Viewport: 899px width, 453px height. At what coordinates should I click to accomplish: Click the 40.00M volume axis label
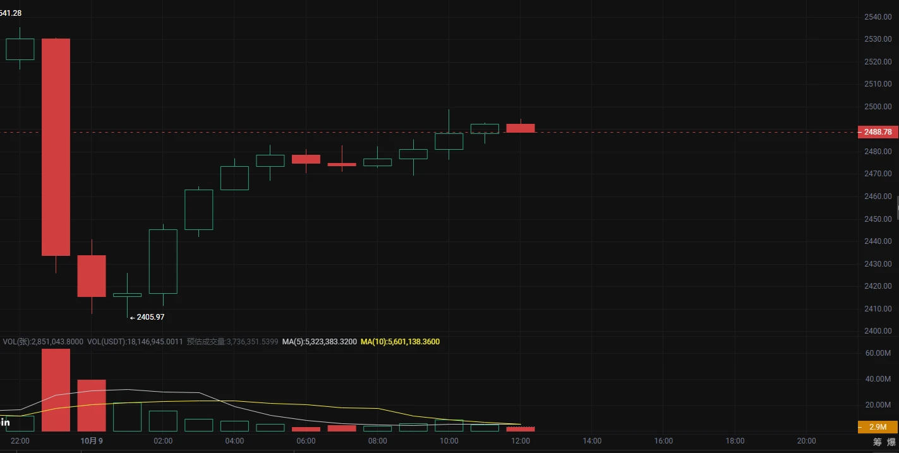(x=878, y=379)
